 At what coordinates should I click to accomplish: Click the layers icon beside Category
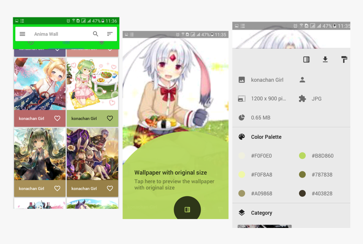[x=242, y=213]
